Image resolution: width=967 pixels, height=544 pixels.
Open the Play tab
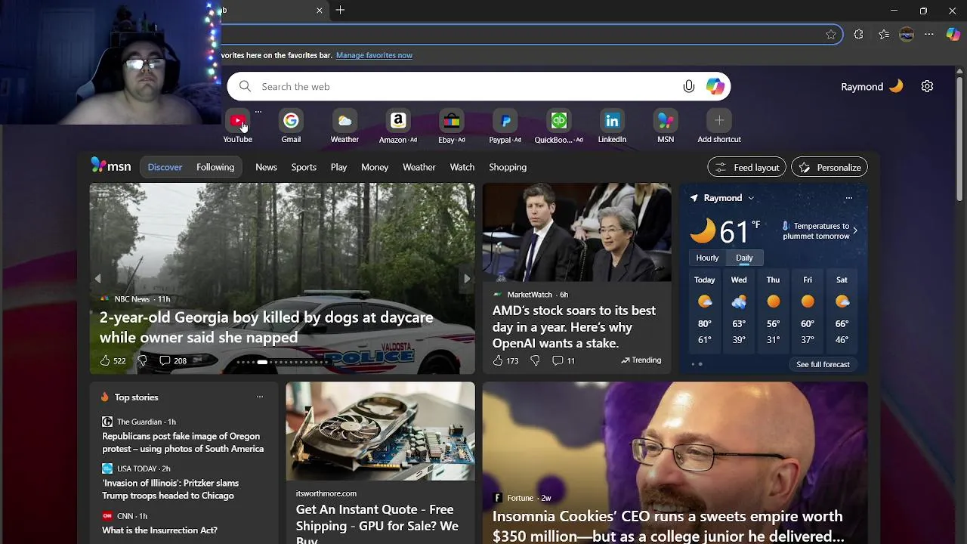pos(338,167)
